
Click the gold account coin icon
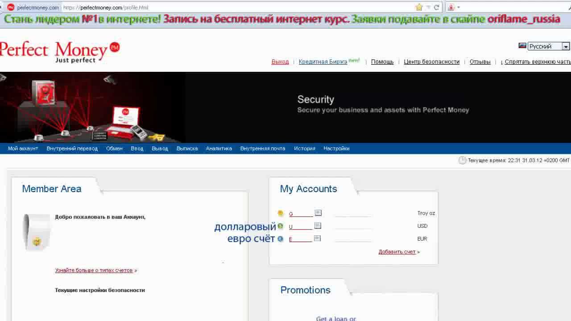pos(281,213)
